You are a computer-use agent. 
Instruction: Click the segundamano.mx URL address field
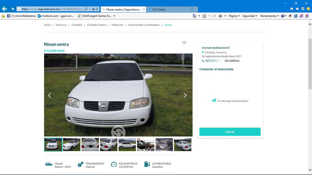coord(53,9)
